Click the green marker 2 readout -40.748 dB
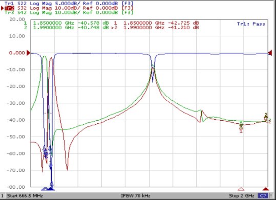276x200 pixels. (x=93, y=28)
